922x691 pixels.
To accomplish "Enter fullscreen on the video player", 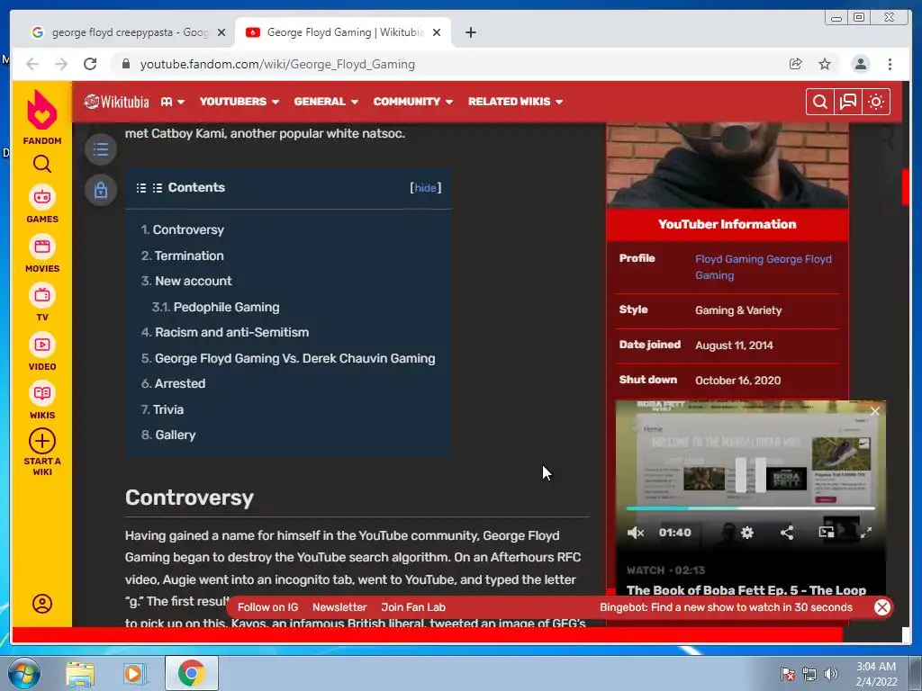I will coord(865,533).
